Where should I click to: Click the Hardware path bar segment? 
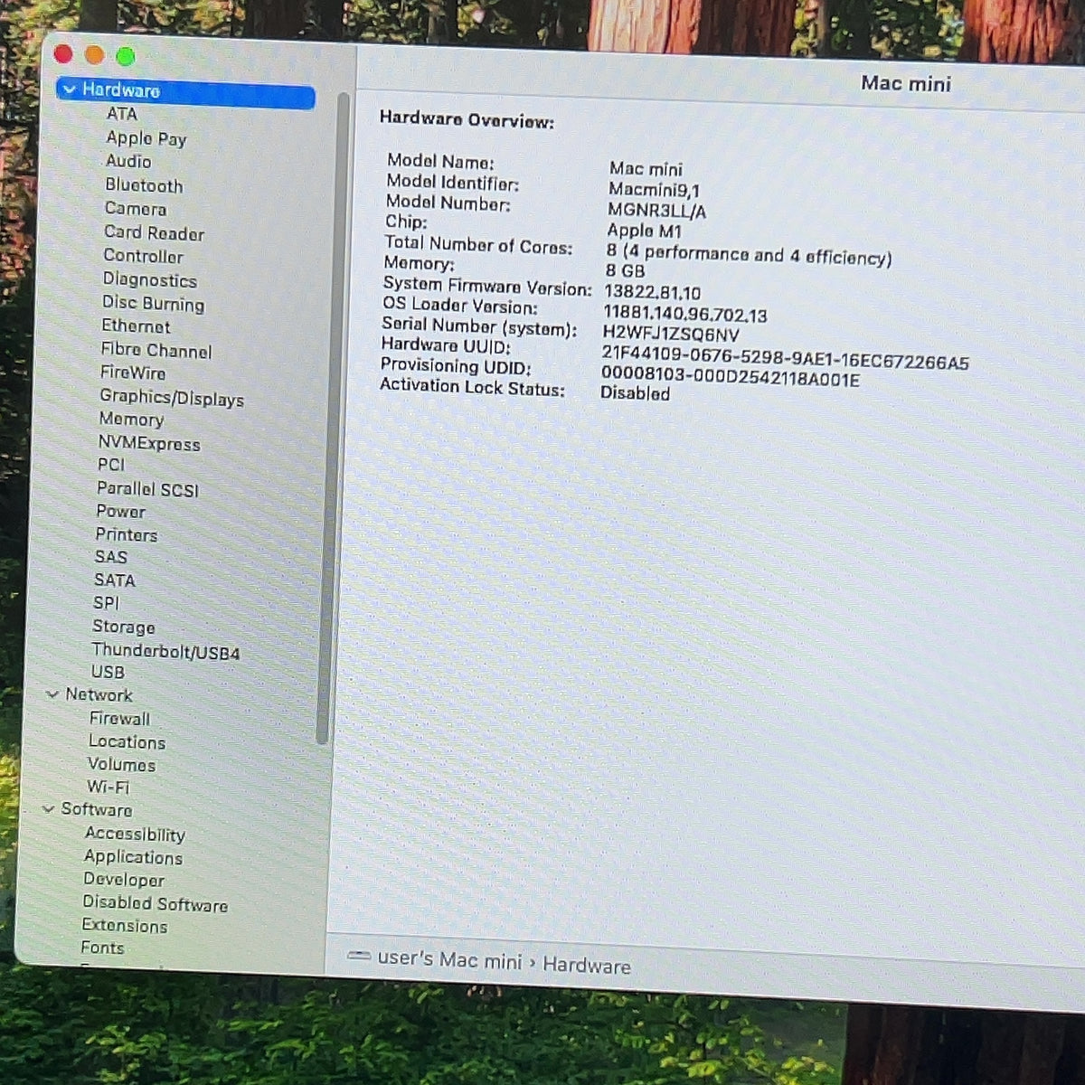click(x=587, y=966)
